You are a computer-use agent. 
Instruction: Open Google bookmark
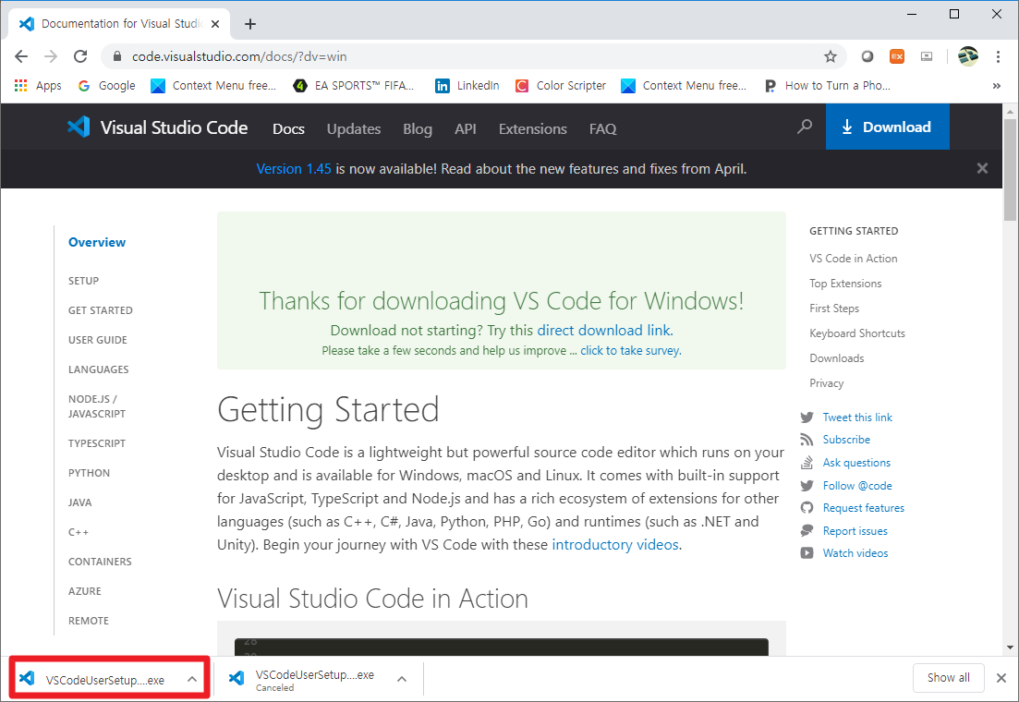tap(106, 85)
